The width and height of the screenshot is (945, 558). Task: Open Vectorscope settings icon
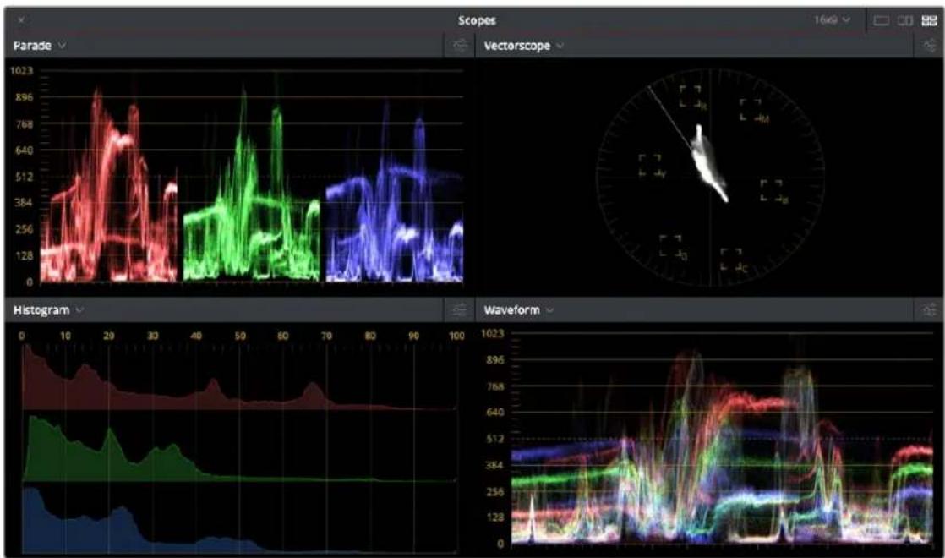coord(931,45)
